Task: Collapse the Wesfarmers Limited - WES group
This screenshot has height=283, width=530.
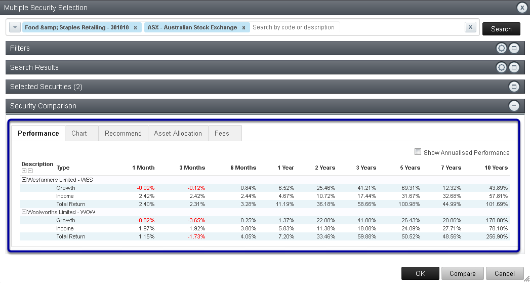Action: (24, 180)
